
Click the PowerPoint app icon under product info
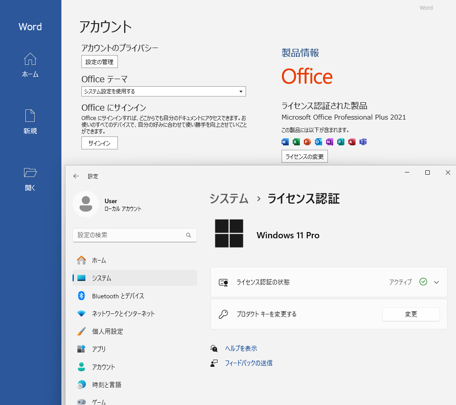click(x=307, y=142)
